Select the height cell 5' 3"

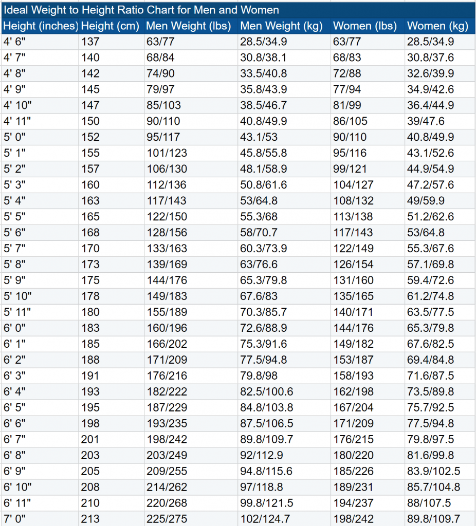[40, 185]
